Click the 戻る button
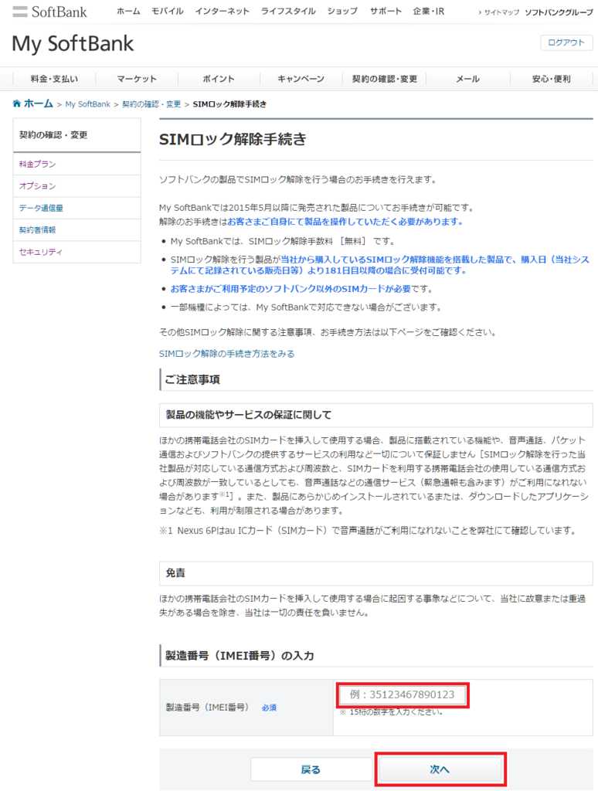This screenshot has width=598, height=791. [311, 770]
